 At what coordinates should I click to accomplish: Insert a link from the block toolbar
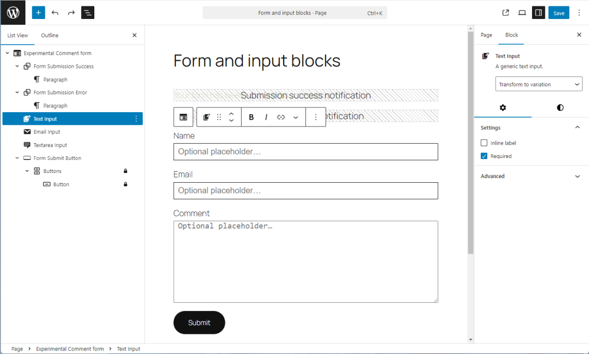coord(281,117)
